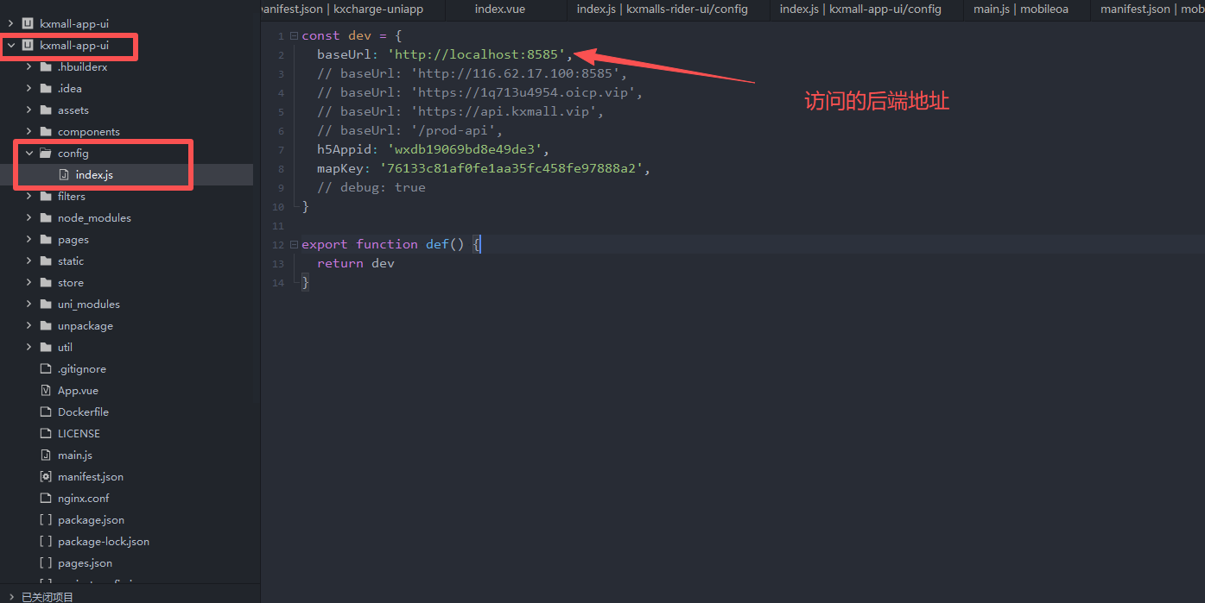Click the App.vue file icon

(x=46, y=391)
